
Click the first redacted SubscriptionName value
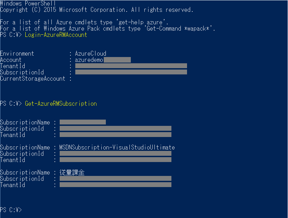(83, 122)
